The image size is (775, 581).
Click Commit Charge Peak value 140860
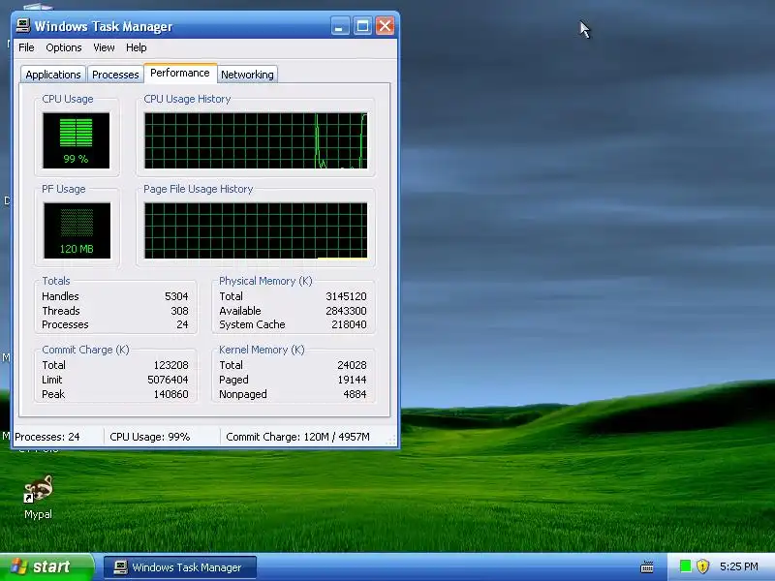(x=171, y=394)
